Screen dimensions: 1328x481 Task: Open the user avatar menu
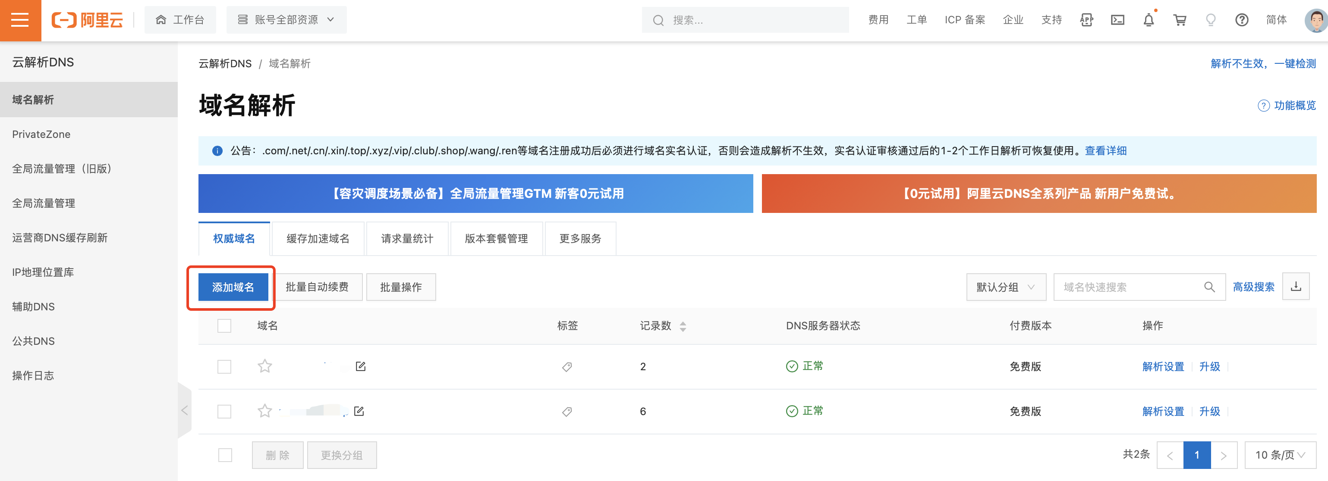click(1316, 20)
